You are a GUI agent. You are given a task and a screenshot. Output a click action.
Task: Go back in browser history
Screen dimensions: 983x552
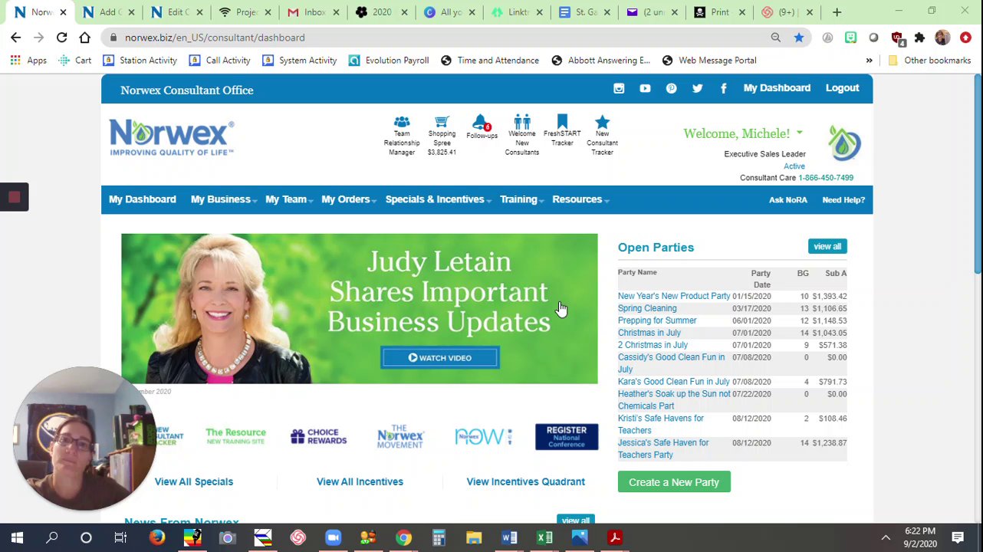coord(16,38)
